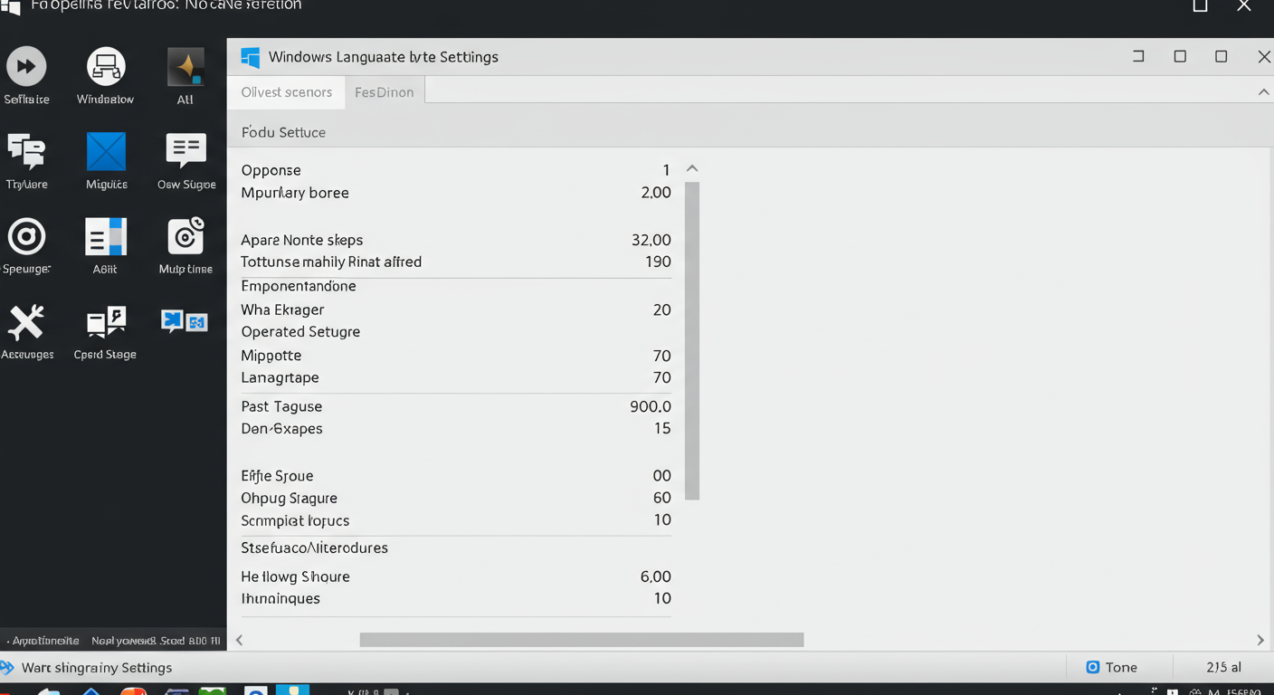1274x695 pixels.
Task: Open the Aesuuoges tools icon
Action: point(26,323)
